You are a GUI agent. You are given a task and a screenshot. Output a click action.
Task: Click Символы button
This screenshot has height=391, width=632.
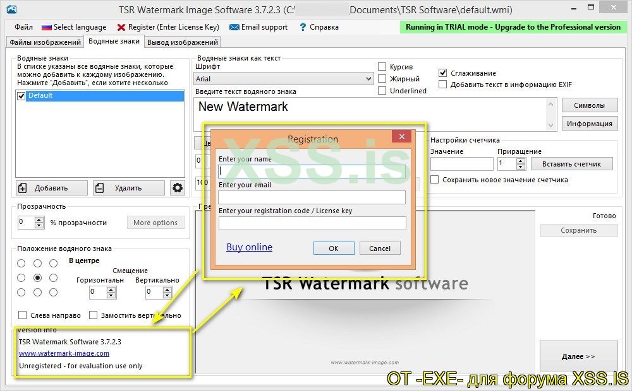[x=589, y=105]
